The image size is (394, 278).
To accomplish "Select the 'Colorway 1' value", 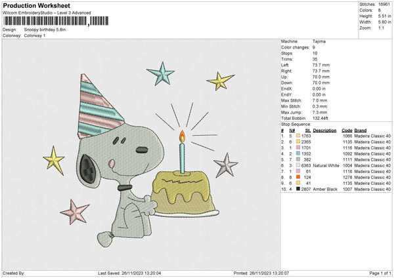I will click(35, 35).
